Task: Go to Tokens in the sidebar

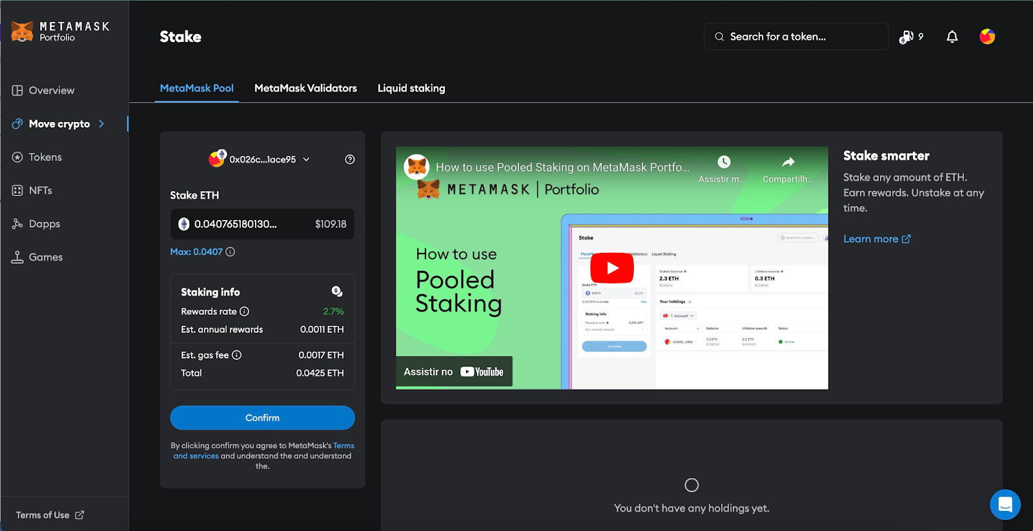Action: click(x=45, y=157)
